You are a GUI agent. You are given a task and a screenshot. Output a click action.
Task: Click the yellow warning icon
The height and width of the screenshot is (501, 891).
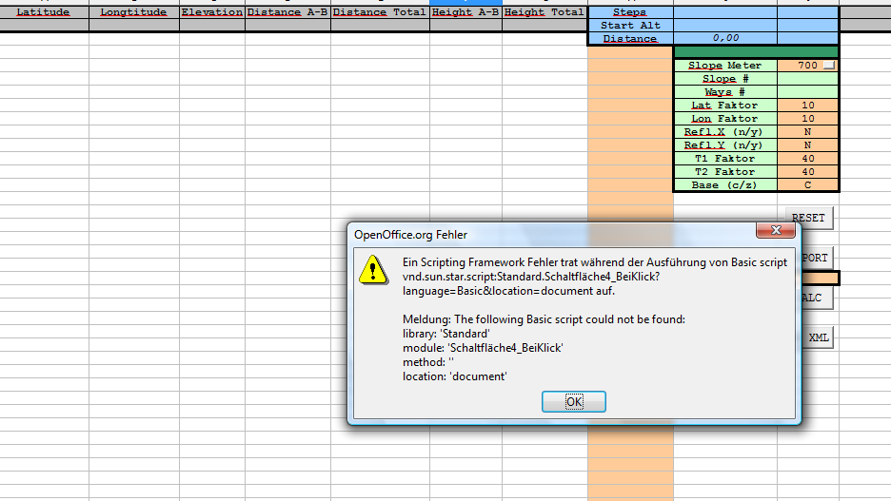tap(372, 271)
